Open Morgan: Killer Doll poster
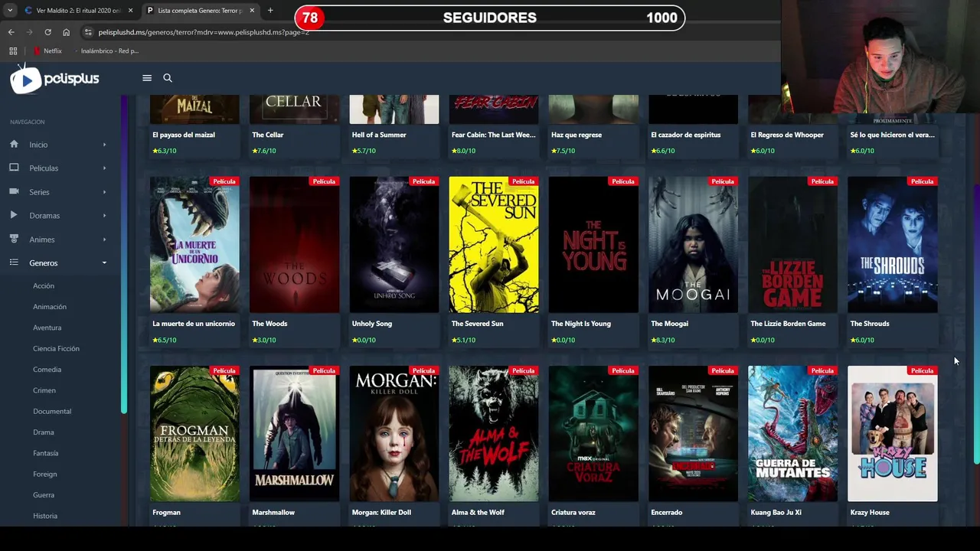 (394, 434)
